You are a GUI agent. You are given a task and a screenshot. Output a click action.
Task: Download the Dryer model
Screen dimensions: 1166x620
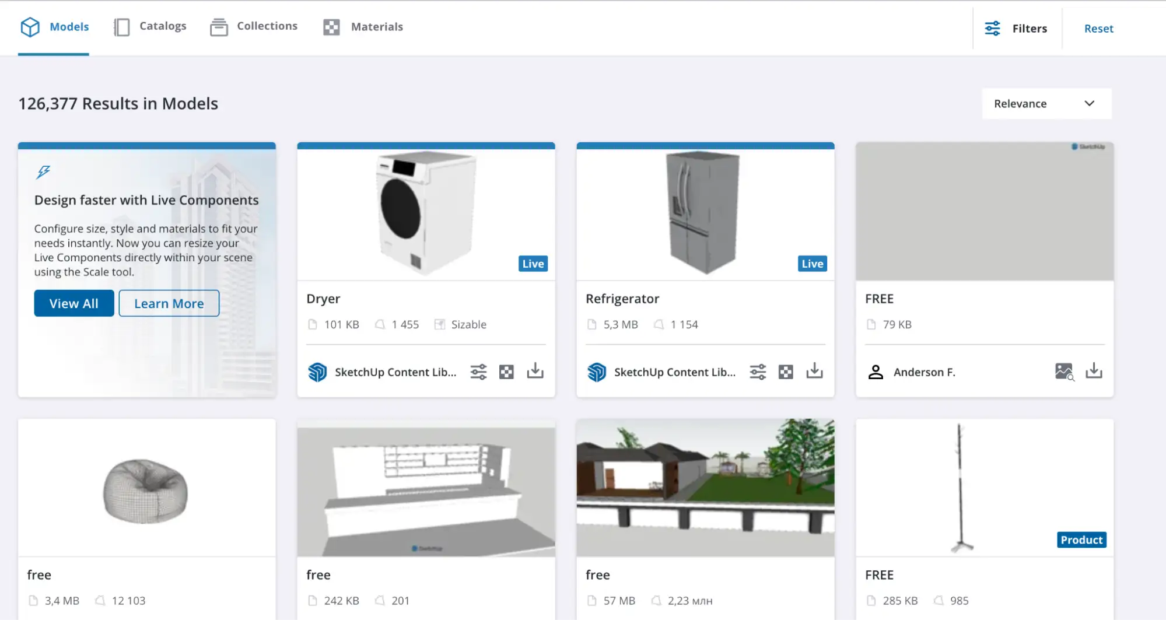pyautogui.click(x=535, y=371)
